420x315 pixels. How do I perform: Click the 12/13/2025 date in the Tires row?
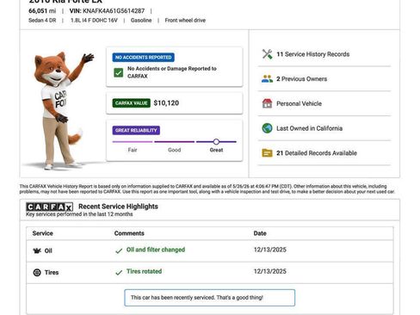(x=270, y=271)
